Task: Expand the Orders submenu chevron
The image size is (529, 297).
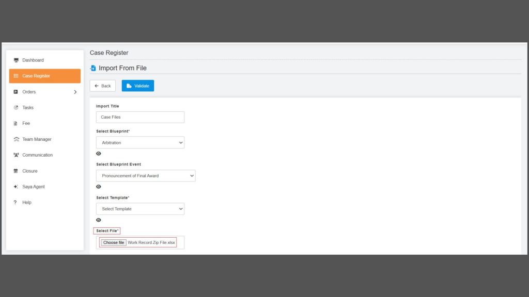Action: (x=75, y=92)
